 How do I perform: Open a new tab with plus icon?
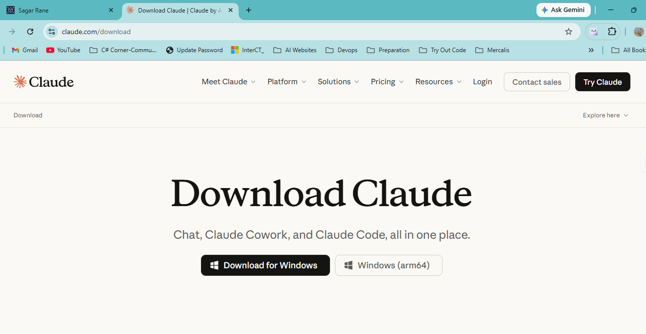pyautogui.click(x=248, y=10)
